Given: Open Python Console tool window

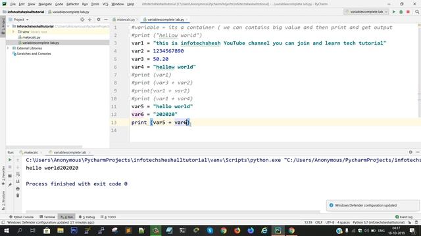Looking at the screenshot, I should pyautogui.click(x=22, y=217).
